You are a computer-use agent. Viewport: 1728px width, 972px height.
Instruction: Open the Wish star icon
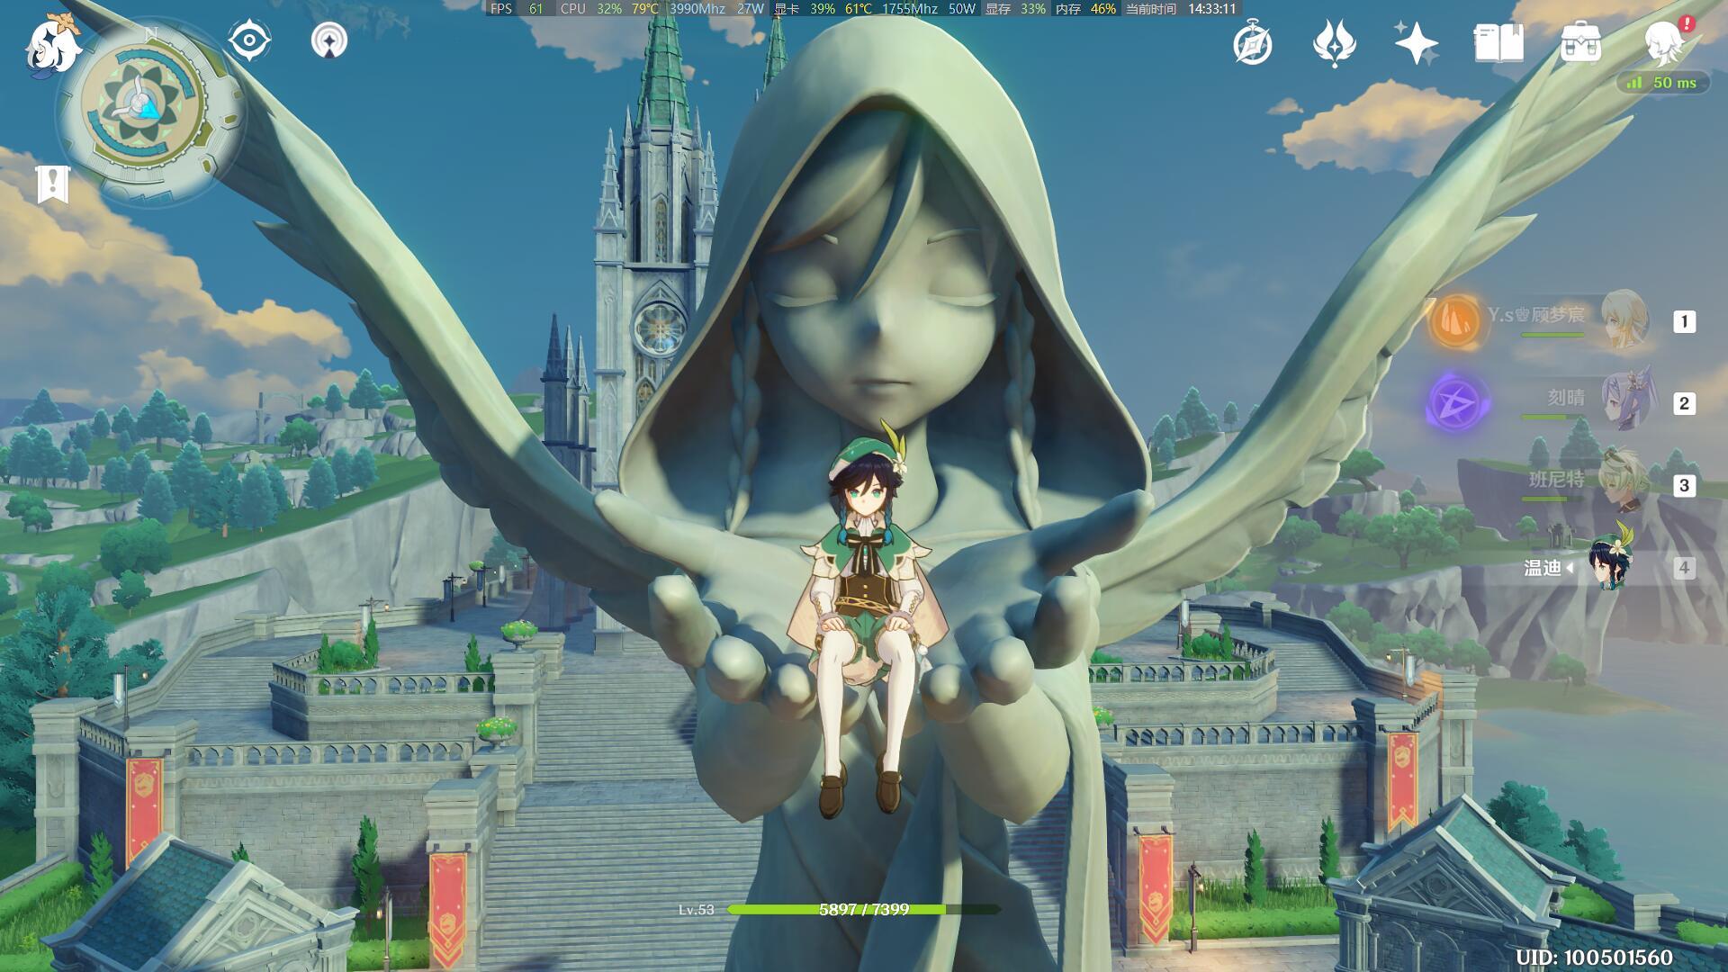[x=1416, y=43]
